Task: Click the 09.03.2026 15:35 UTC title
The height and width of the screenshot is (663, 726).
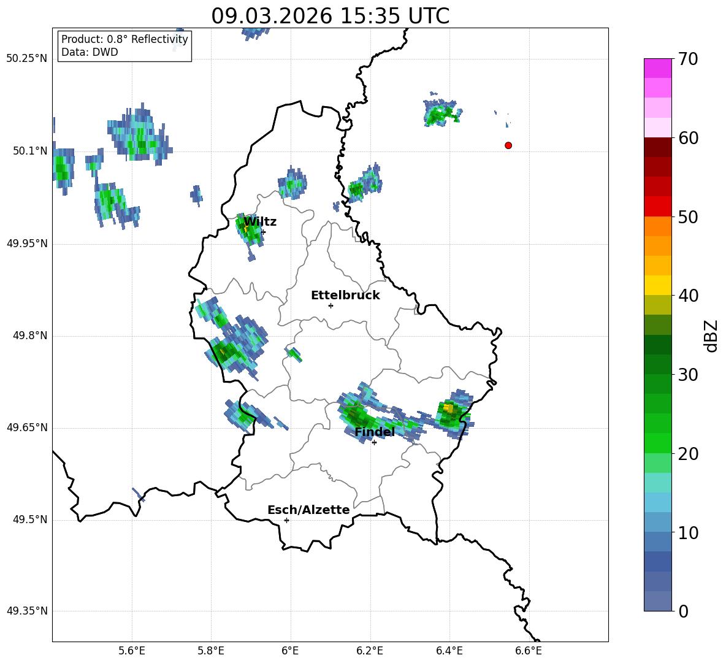Action: click(x=330, y=16)
